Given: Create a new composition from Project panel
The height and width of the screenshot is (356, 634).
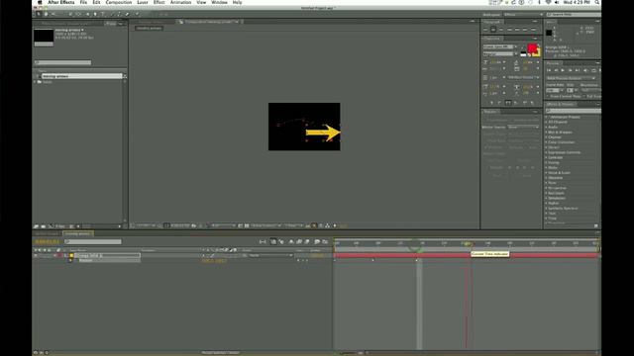Looking at the screenshot, I should pyautogui.click(x=51, y=226).
